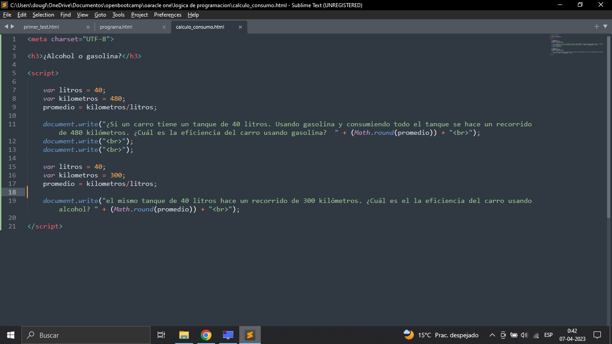The width and height of the screenshot is (612, 344).
Task: Open the Tools menu
Action: coord(118,15)
